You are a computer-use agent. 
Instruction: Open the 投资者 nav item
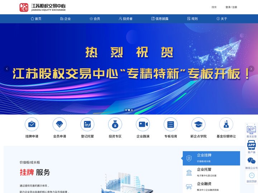125,19
